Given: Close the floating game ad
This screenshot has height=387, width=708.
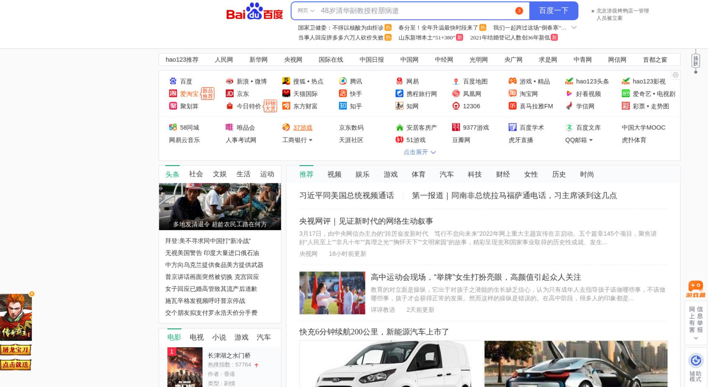Looking at the screenshot, I should 32,294.
